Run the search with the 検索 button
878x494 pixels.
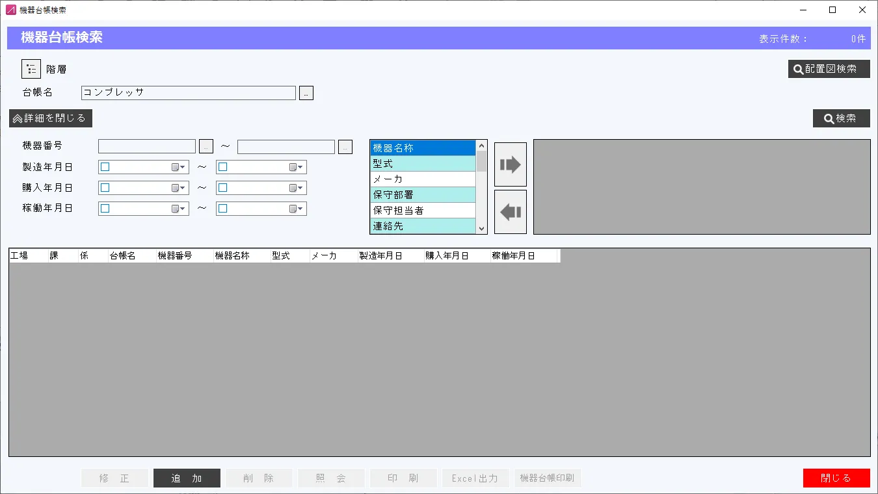tap(841, 118)
